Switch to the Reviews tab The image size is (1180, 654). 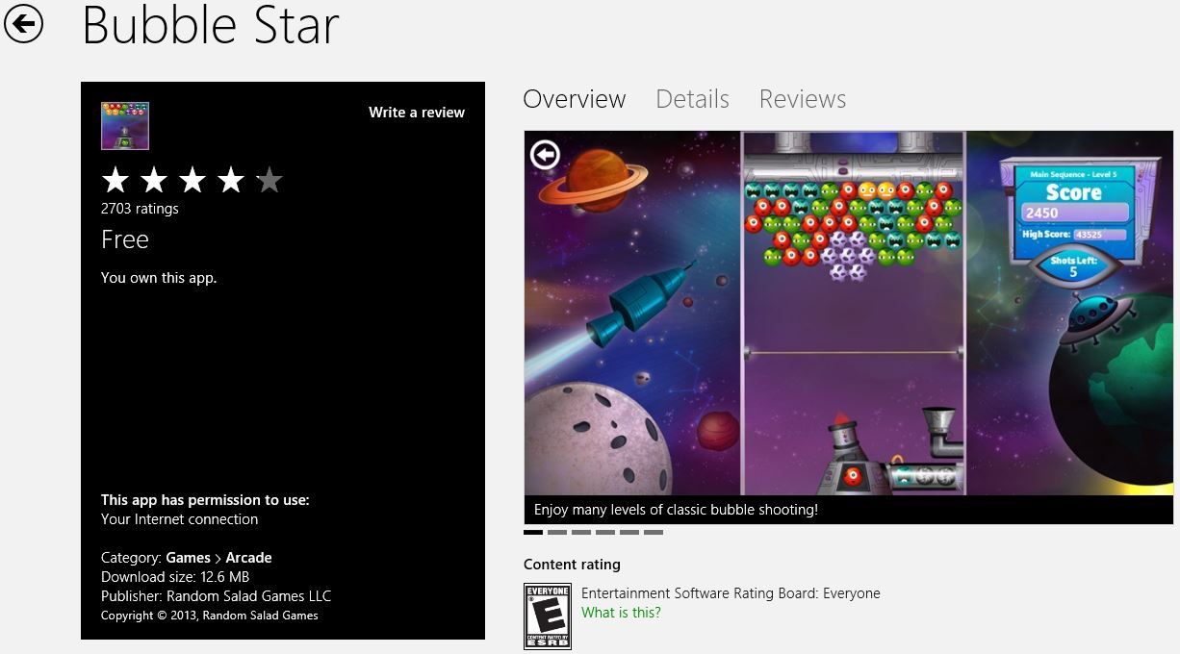click(803, 99)
